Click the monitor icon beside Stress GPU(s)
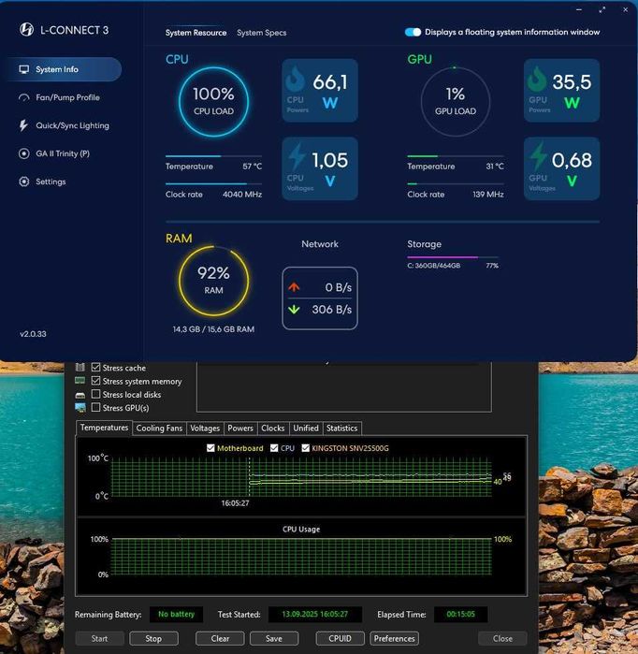This screenshot has height=654, width=638. [80, 408]
